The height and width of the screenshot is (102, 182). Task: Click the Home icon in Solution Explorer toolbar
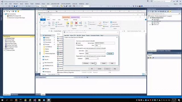pos(153,11)
